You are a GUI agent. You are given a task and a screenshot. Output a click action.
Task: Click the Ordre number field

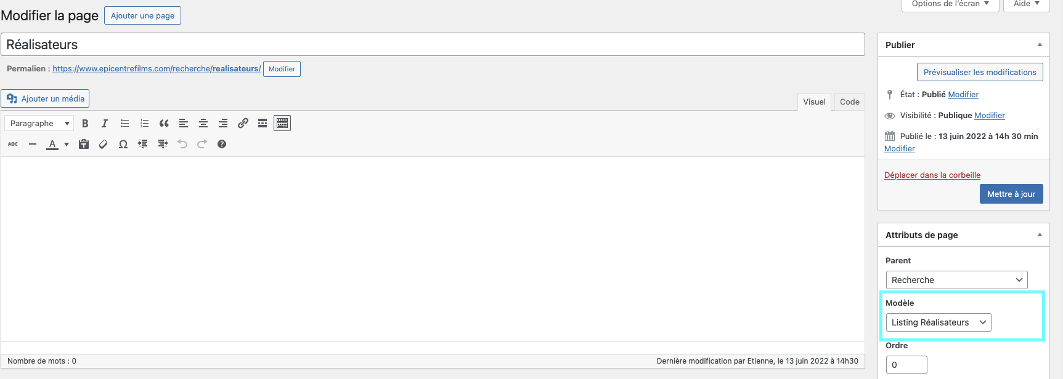(x=906, y=365)
